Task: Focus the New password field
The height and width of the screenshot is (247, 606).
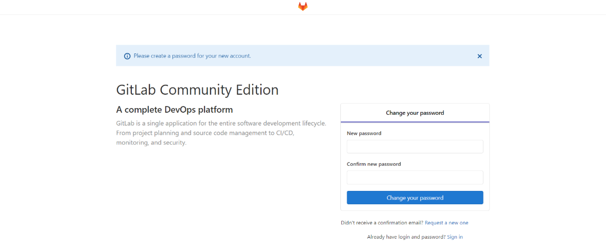Action: [x=414, y=147]
